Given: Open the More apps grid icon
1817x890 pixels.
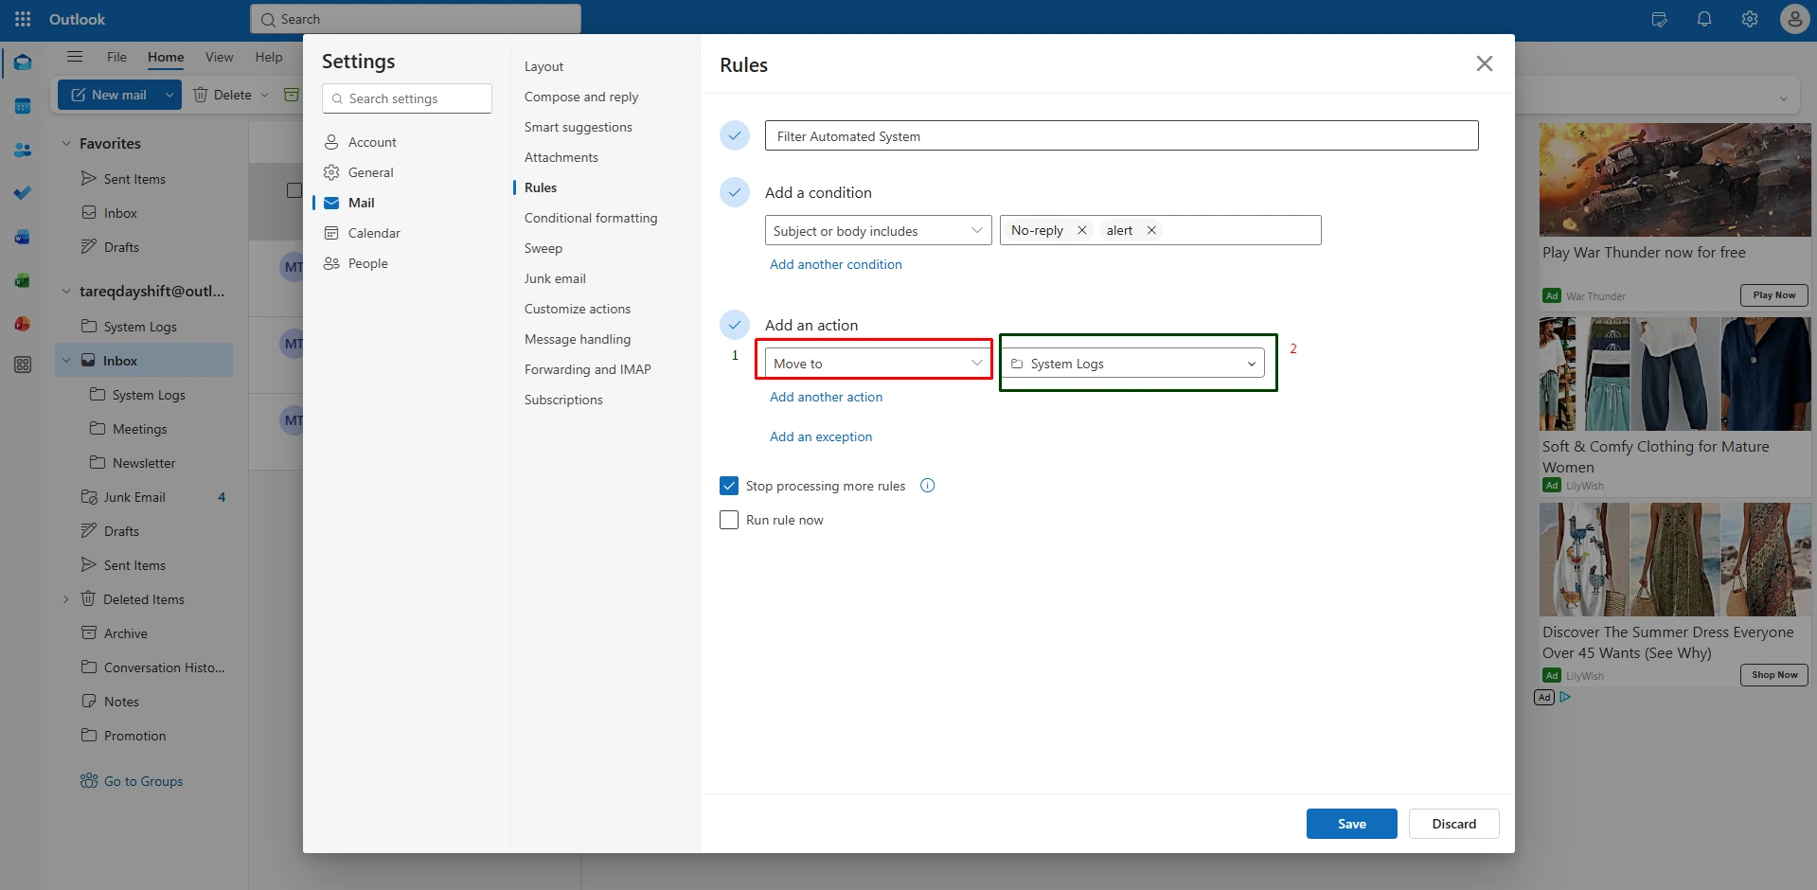Looking at the screenshot, I should click(x=23, y=365).
